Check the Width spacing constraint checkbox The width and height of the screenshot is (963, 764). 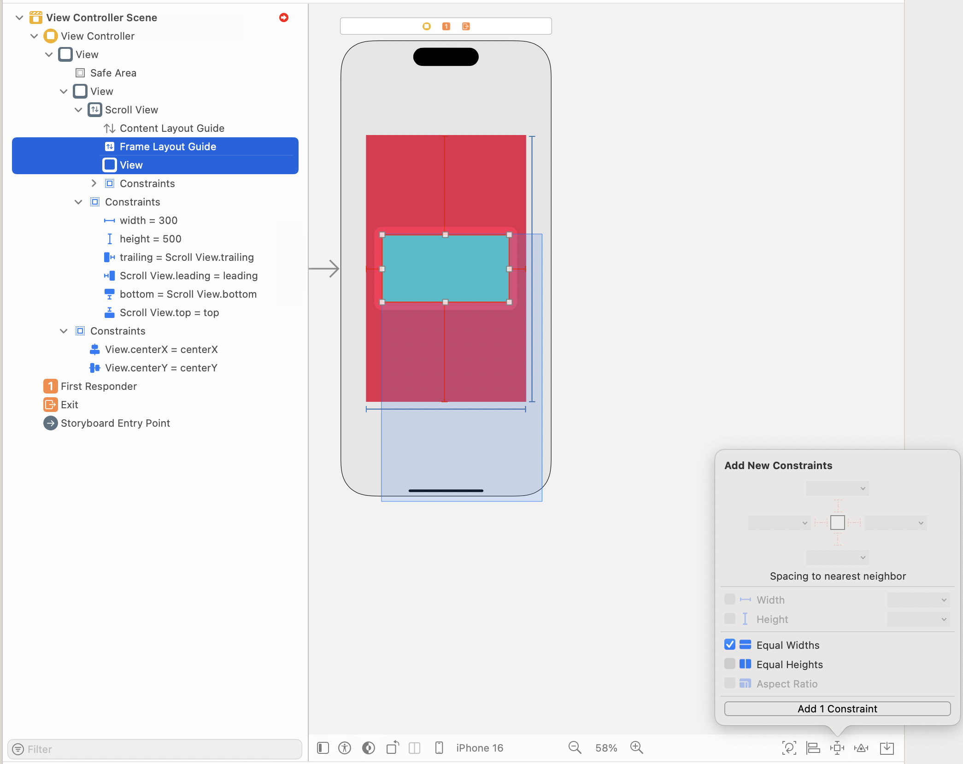pyautogui.click(x=729, y=599)
